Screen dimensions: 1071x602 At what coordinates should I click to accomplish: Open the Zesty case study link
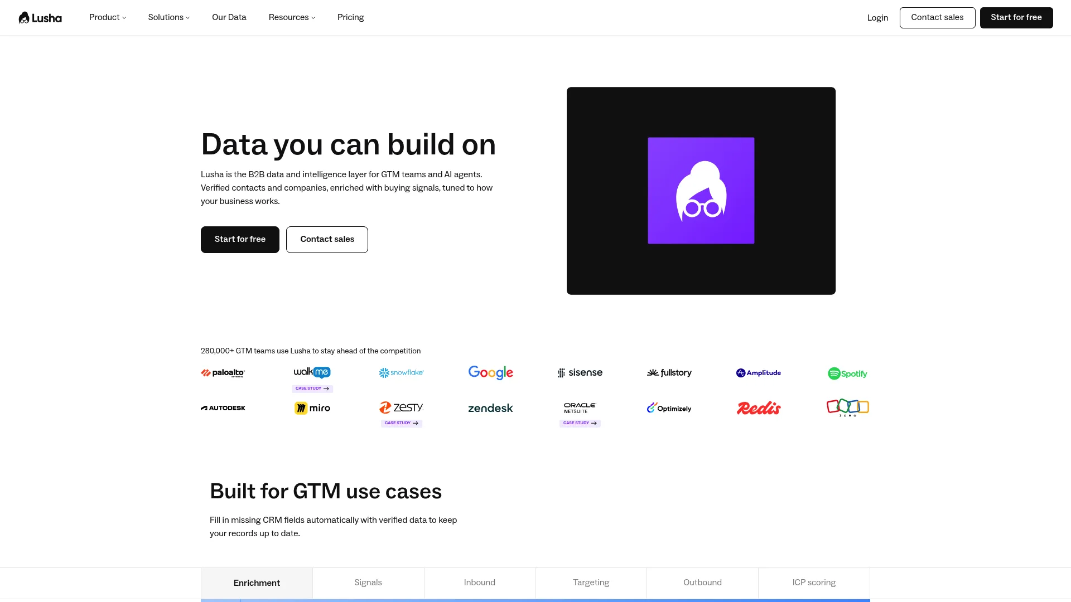(402, 423)
